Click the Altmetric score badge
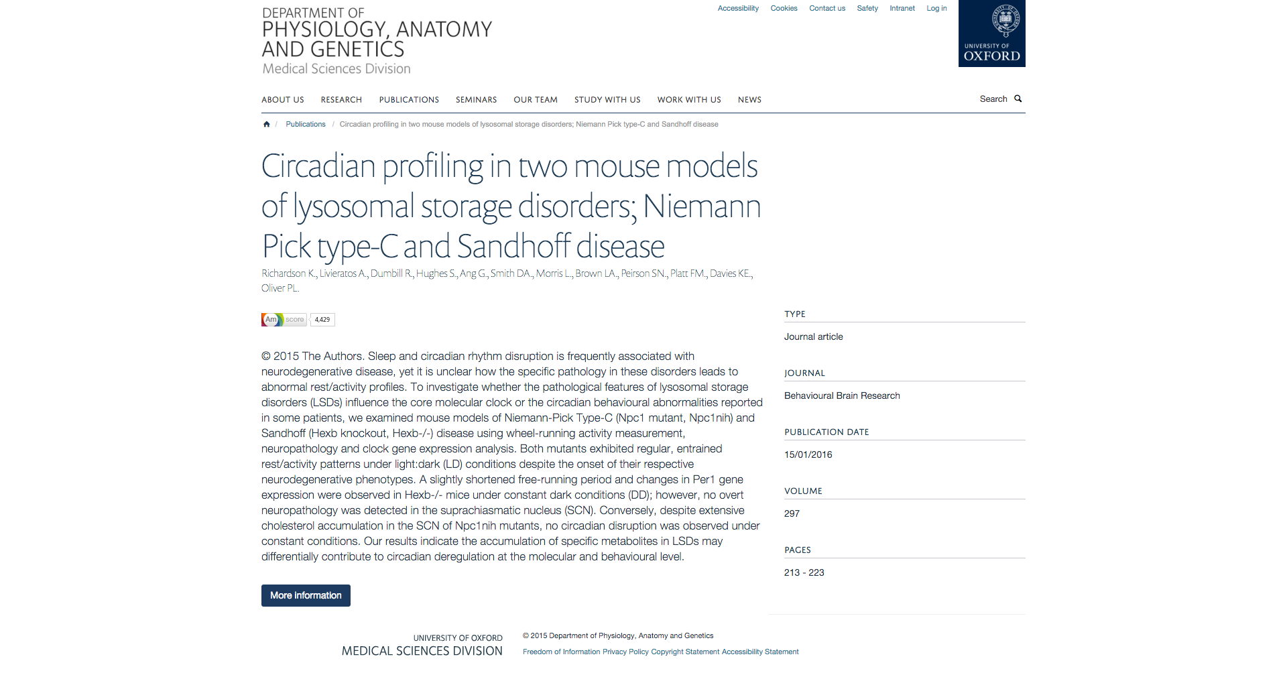 [x=298, y=320]
